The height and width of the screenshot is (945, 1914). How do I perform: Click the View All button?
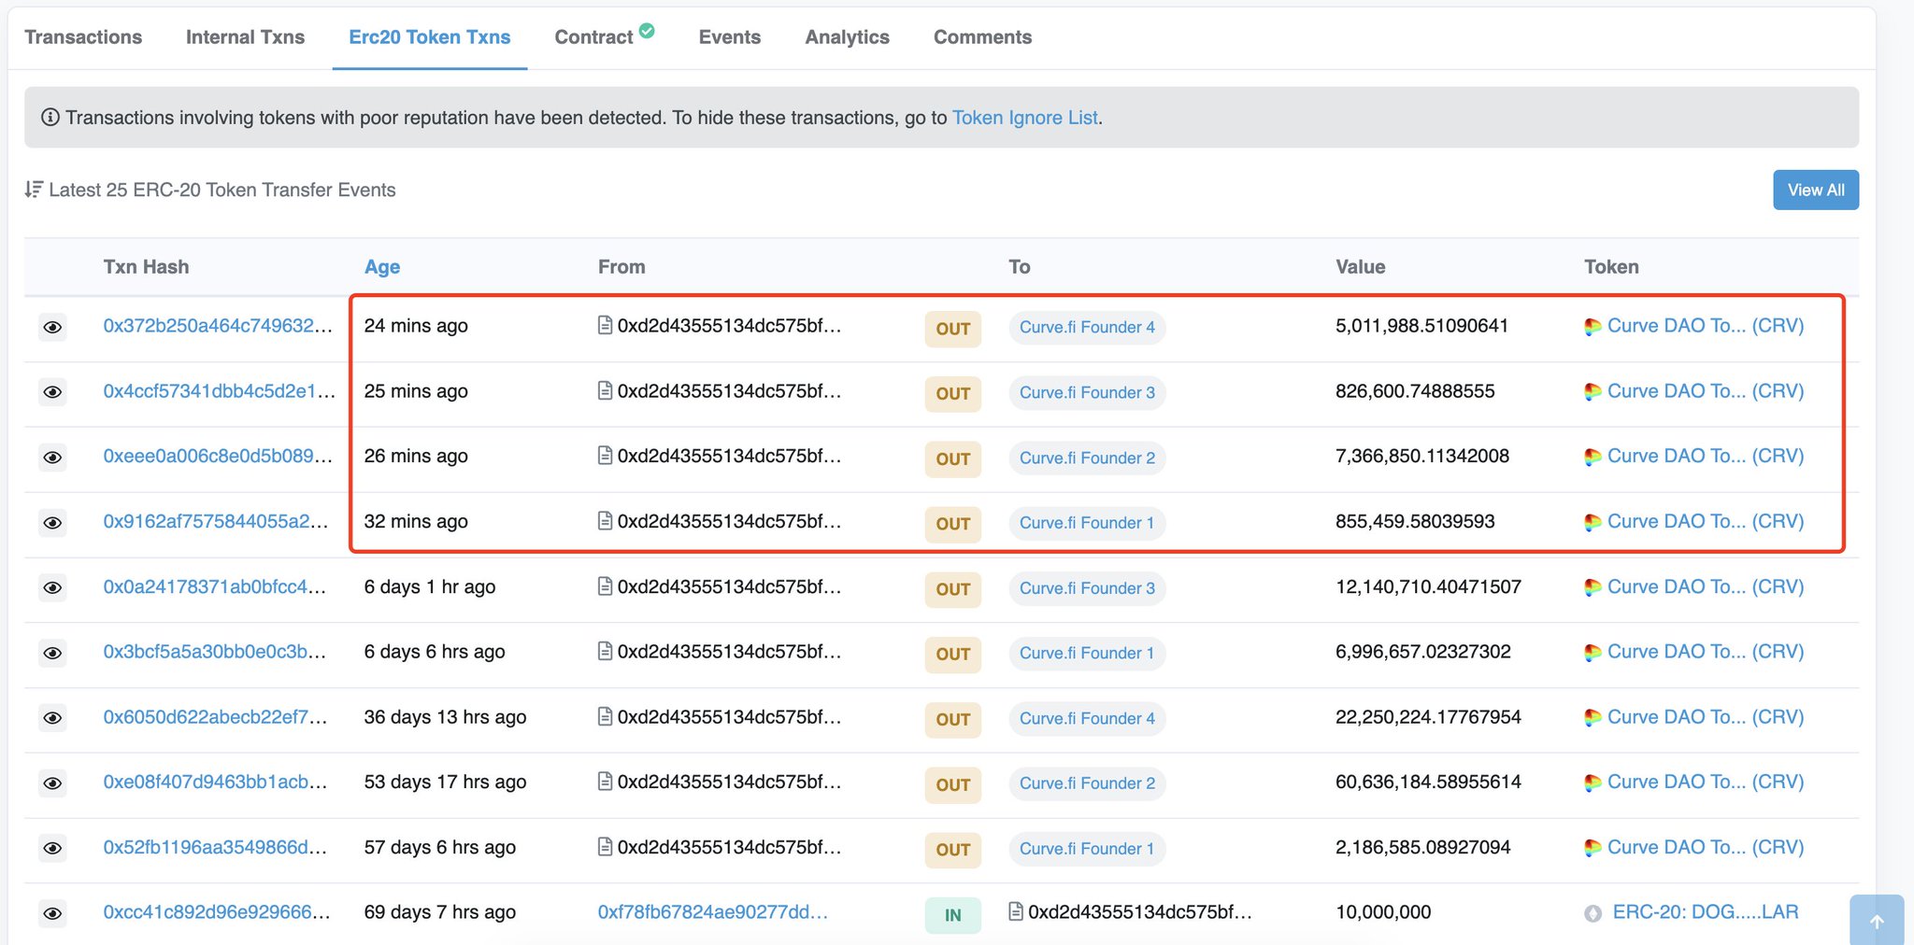(1816, 190)
